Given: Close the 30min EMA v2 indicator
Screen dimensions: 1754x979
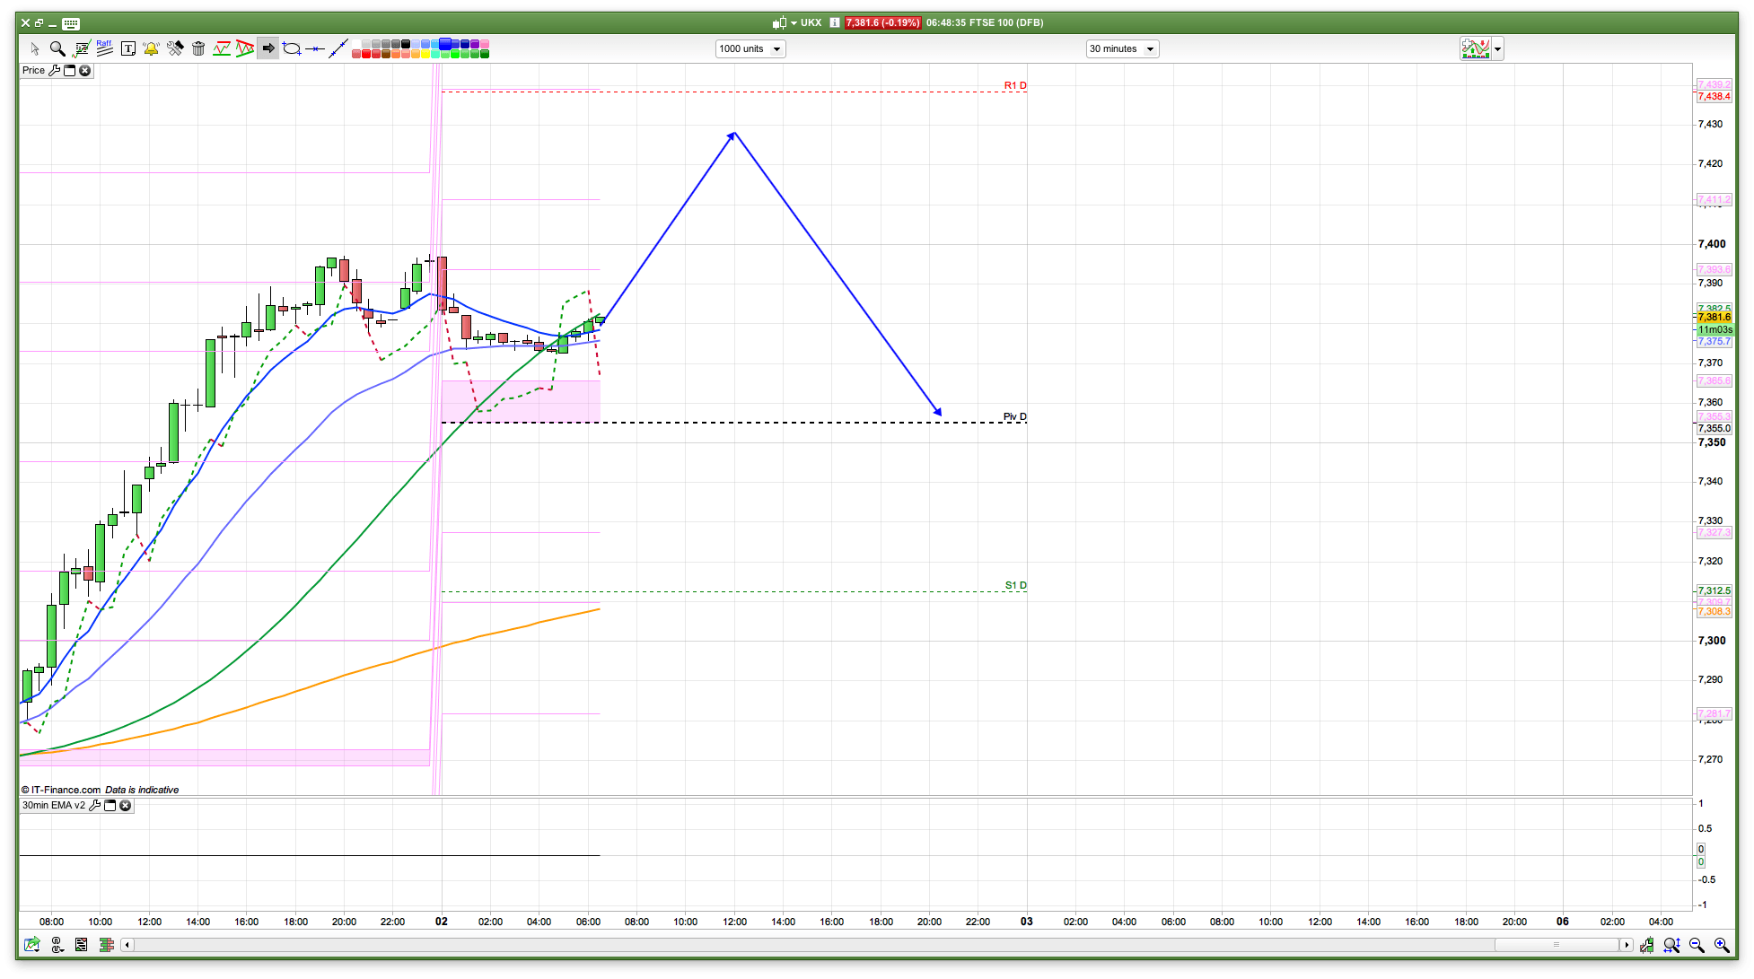Looking at the screenshot, I should (126, 805).
